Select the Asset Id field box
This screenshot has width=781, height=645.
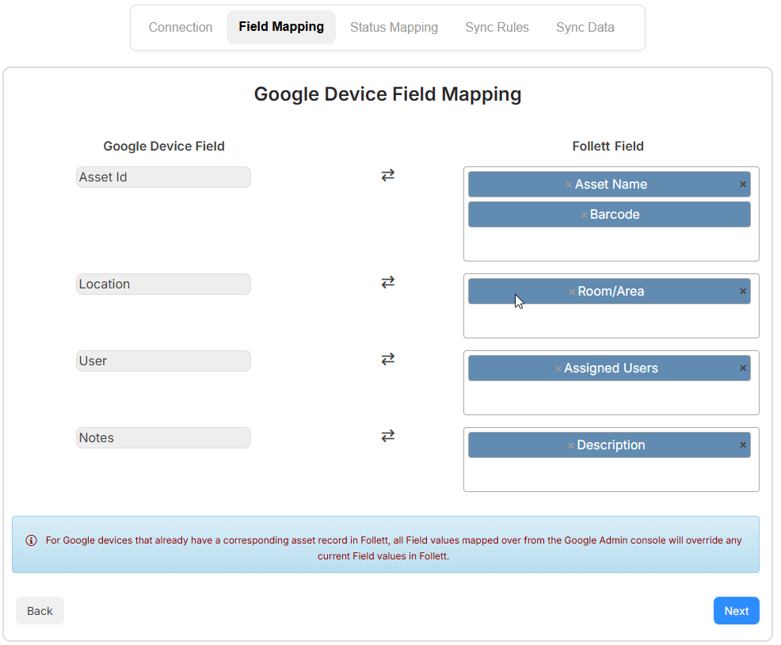coord(163,177)
